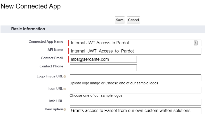Open the Upload logo image link

(x=85, y=83)
